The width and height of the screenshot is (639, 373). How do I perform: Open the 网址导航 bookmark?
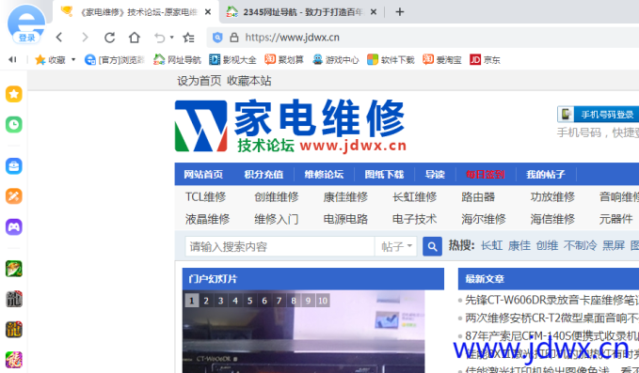tap(177, 60)
